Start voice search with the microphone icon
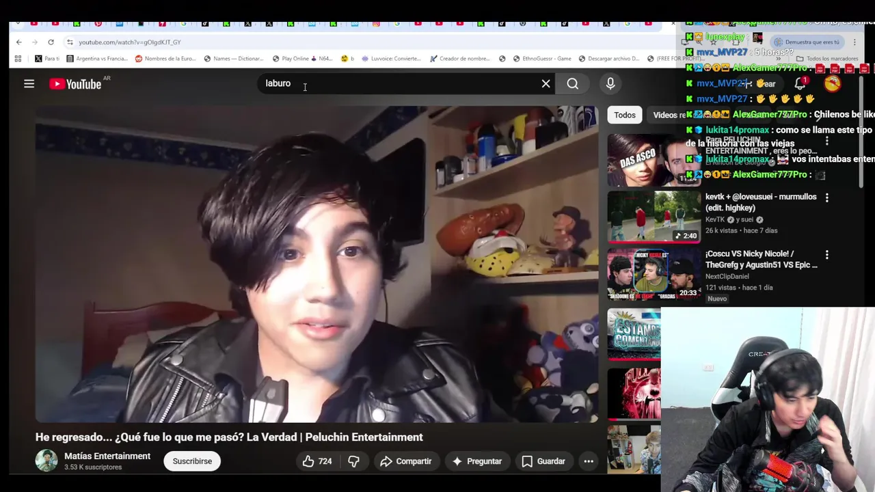 (x=610, y=83)
